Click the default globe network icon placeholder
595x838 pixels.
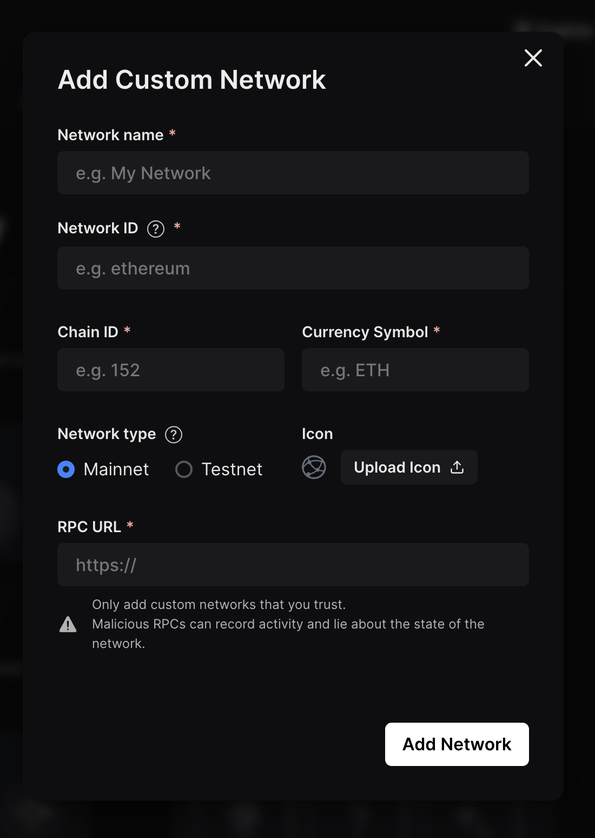point(314,467)
